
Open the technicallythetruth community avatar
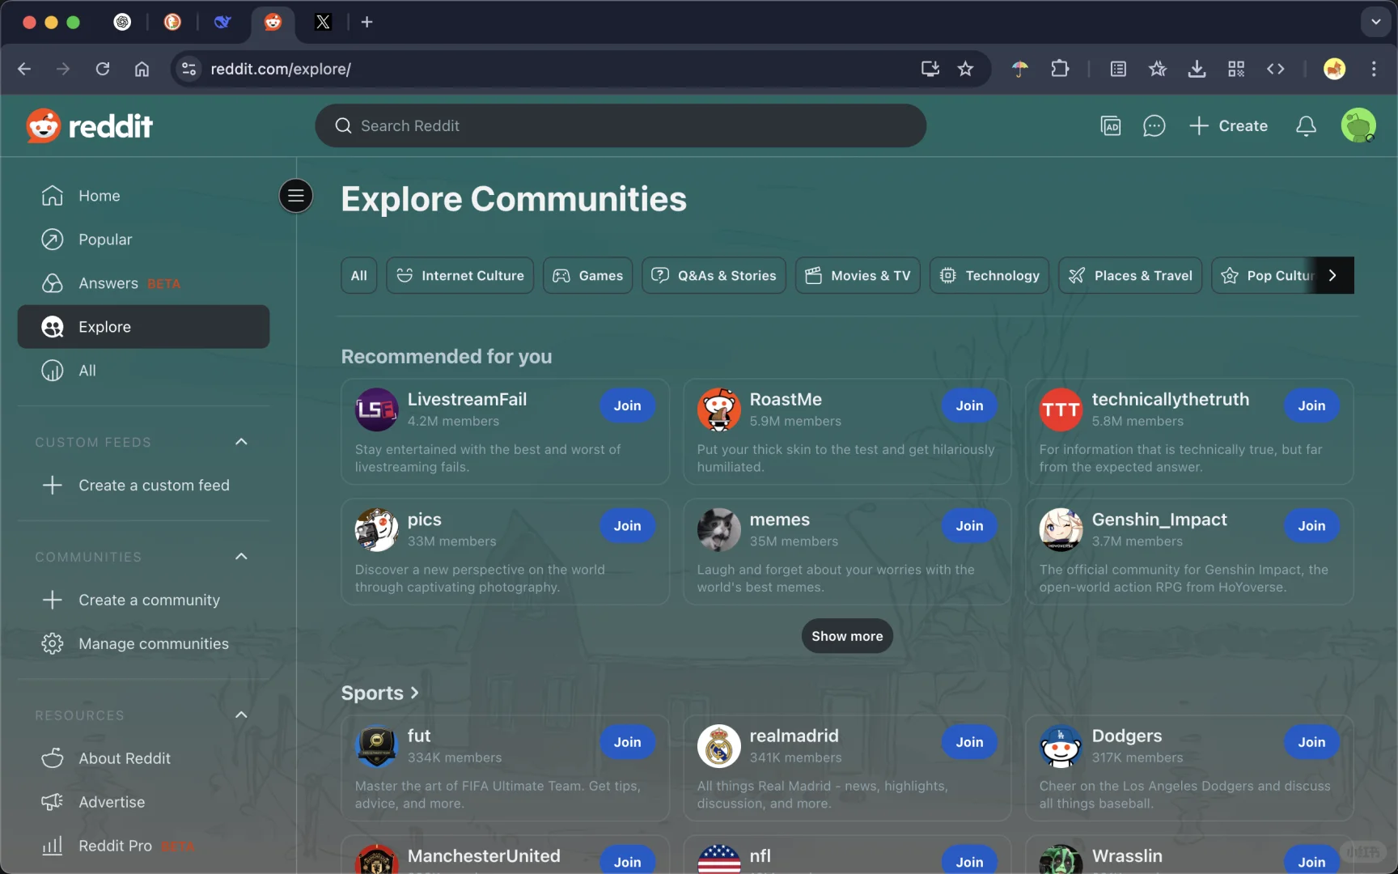click(1061, 409)
